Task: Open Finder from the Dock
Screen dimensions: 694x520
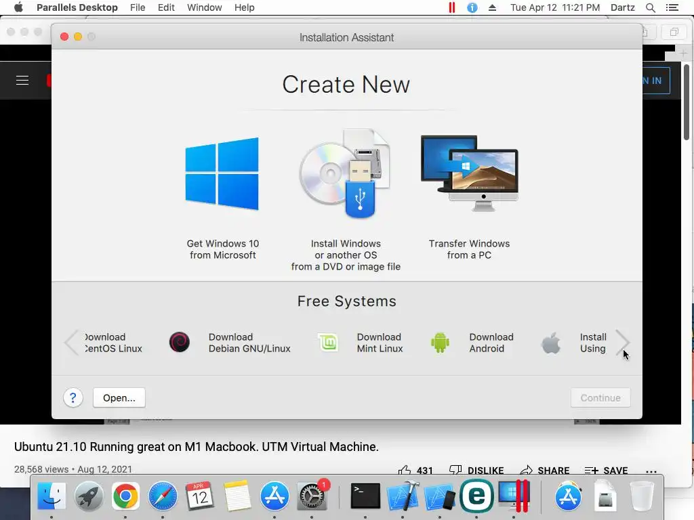Action: click(x=52, y=496)
